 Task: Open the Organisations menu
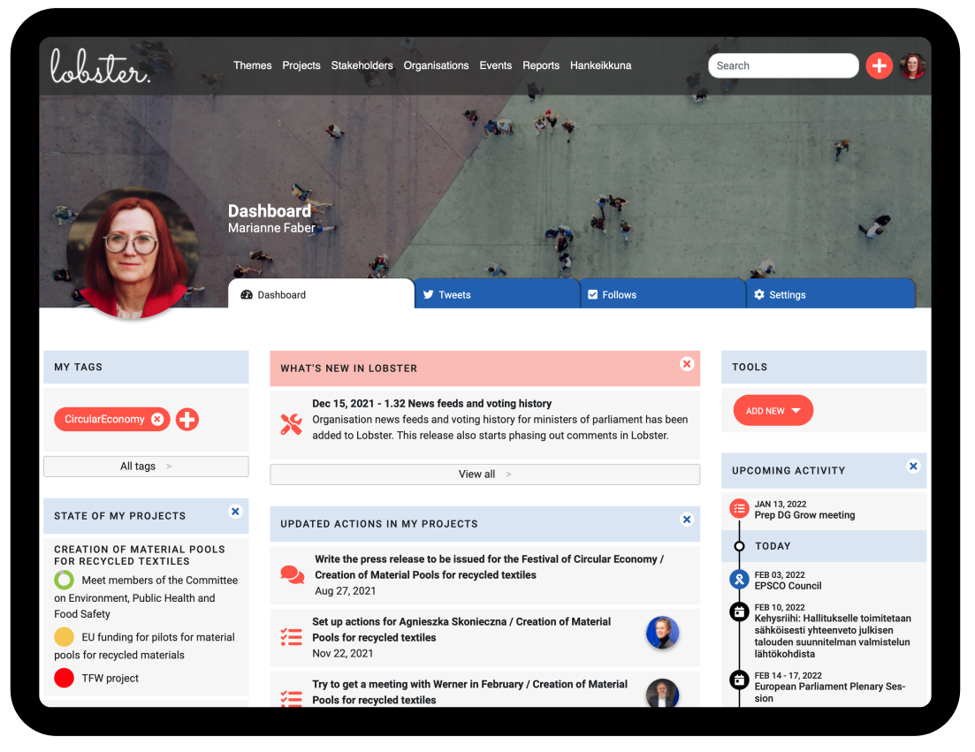[436, 66]
